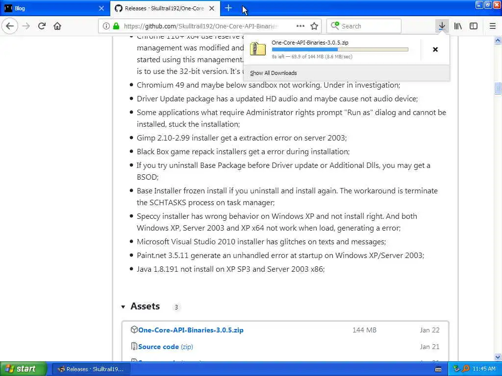Click the Microsoft Visual Studio 2010 bullet text
502x376 pixels.
click(261, 241)
